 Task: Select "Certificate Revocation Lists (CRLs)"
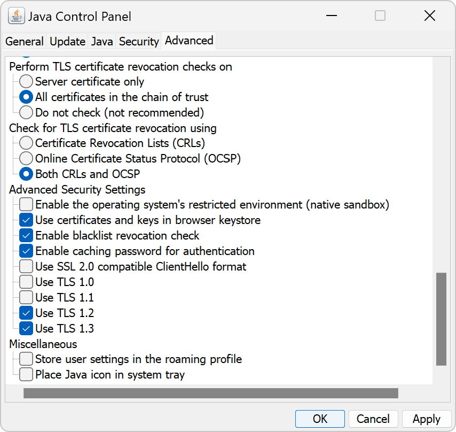[x=26, y=143]
